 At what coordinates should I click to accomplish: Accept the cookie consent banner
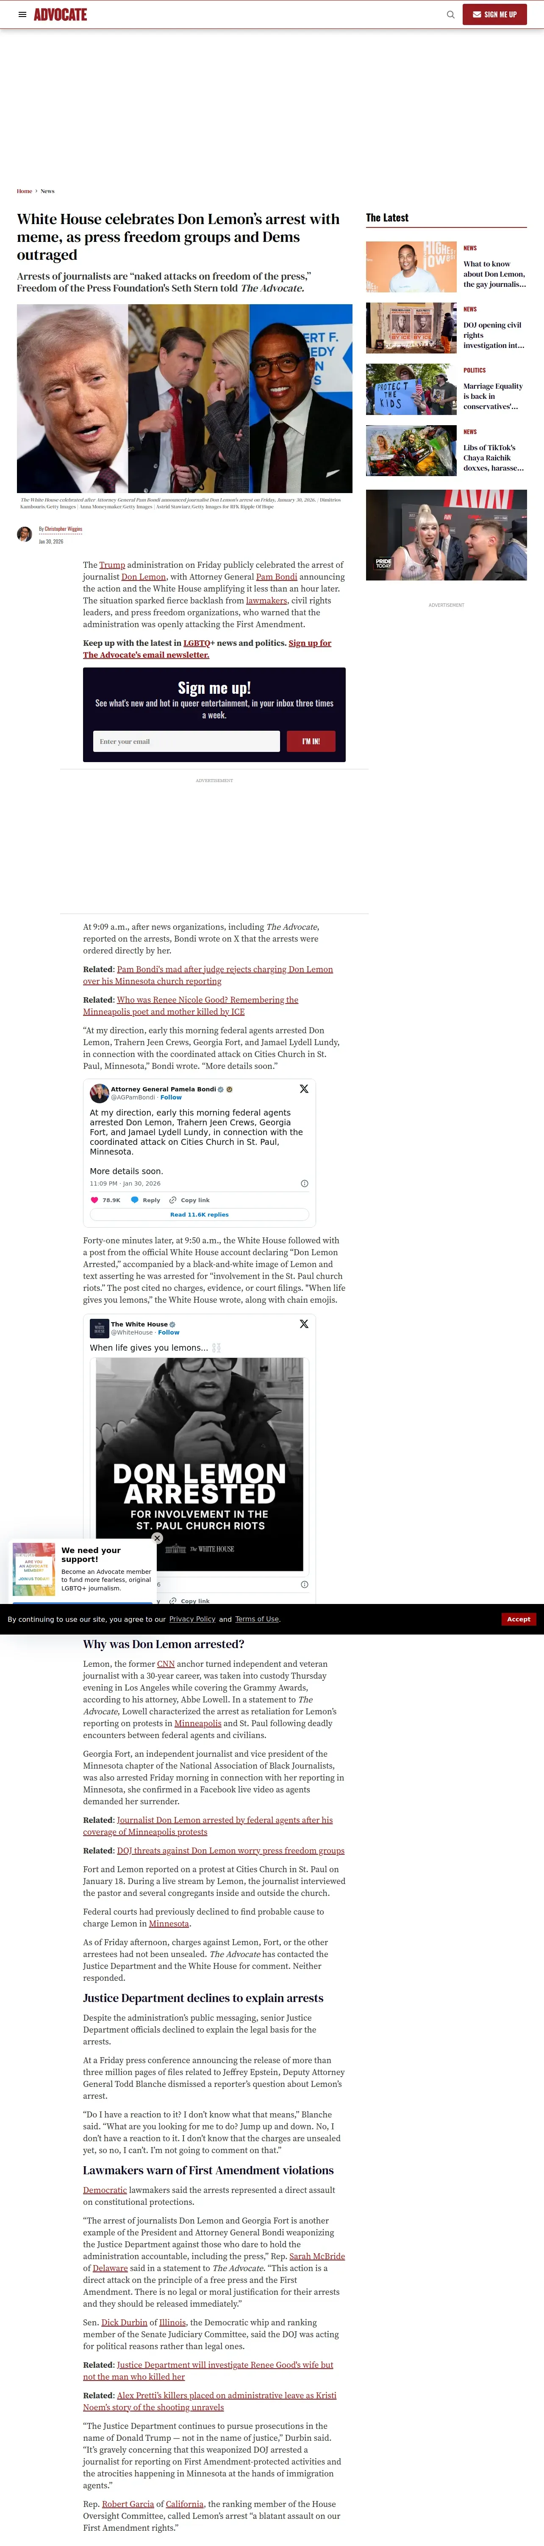[518, 1619]
